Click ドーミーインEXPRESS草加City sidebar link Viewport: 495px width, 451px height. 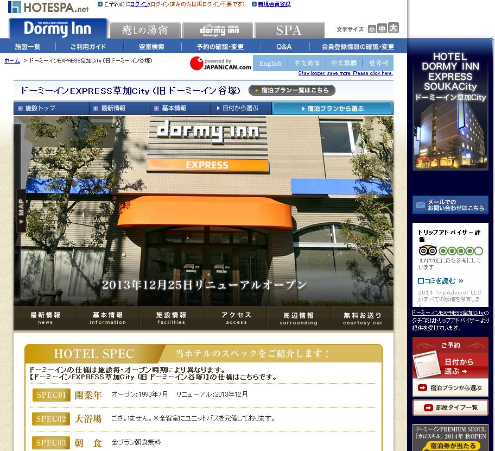coord(448,313)
